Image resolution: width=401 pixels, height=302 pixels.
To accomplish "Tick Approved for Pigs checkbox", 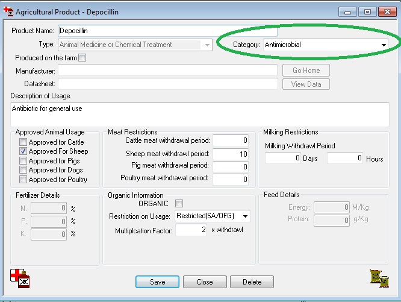I will (23, 161).
